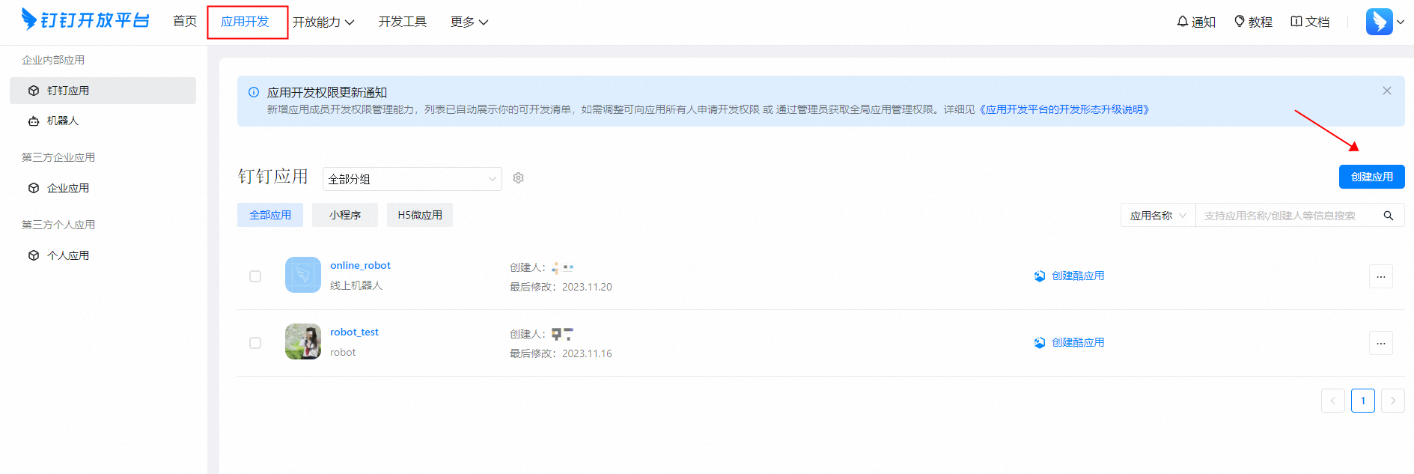Switch to the 小程序 tab
Screen dimensions: 1414x474
[345, 215]
